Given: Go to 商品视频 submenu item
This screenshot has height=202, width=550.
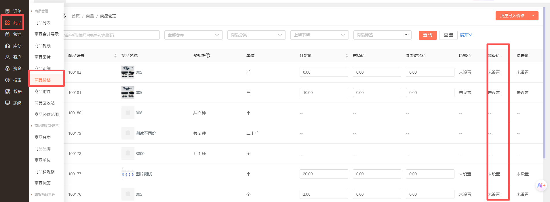Looking at the screenshot, I should (x=43, y=46).
